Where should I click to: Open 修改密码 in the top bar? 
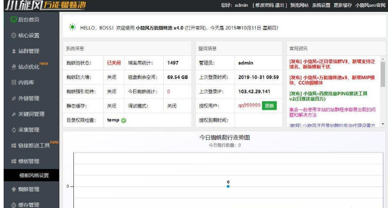262,5
